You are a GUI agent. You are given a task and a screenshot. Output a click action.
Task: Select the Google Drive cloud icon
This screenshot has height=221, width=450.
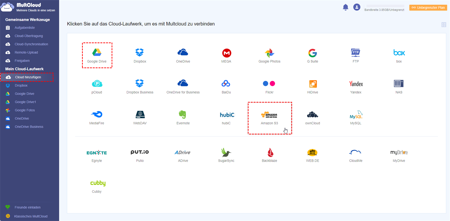click(x=97, y=53)
